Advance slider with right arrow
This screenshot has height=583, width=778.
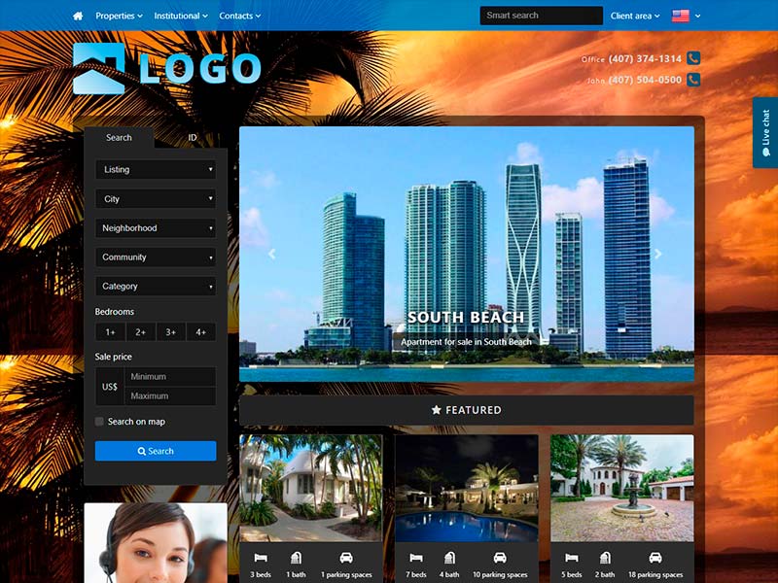[x=658, y=254]
